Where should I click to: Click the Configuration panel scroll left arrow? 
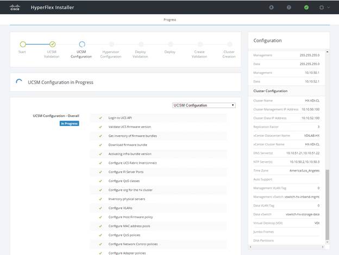coord(250,247)
